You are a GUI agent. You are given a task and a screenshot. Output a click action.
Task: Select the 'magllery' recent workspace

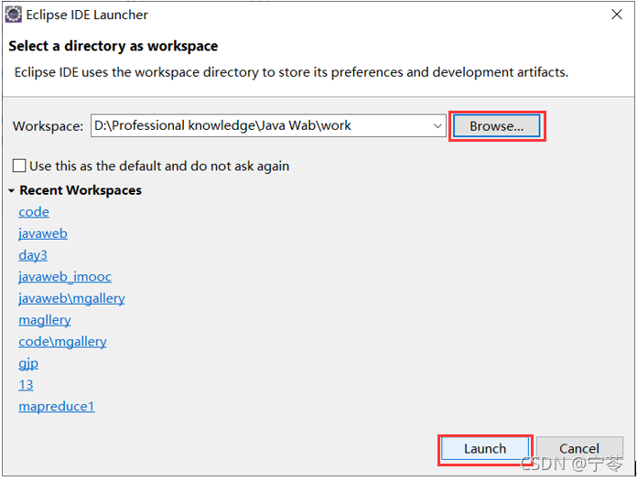tap(45, 320)
